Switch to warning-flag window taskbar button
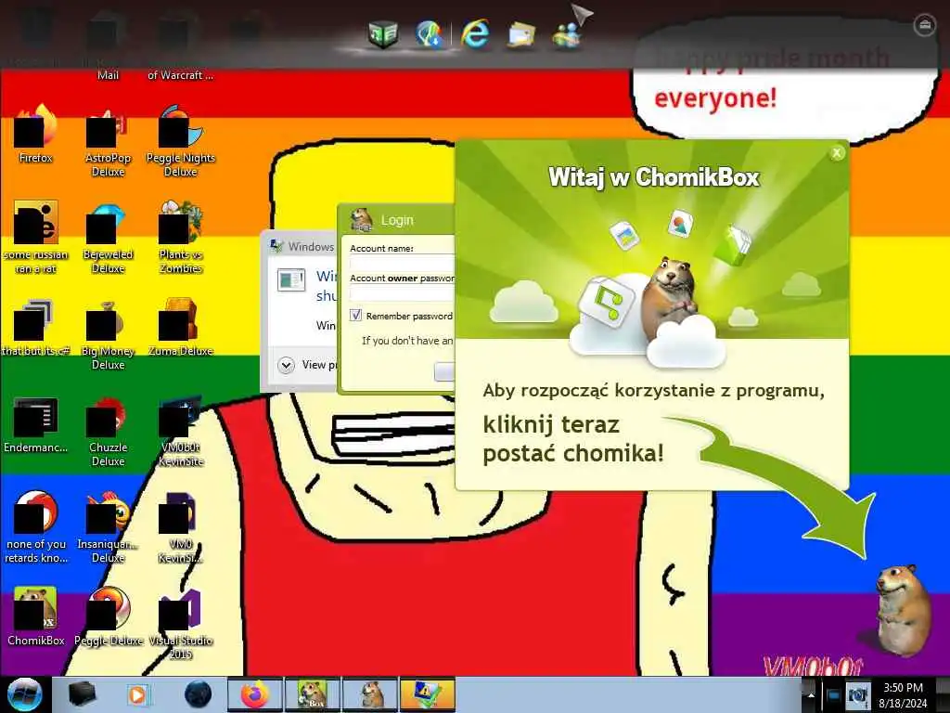Viewport: 950px width, 713px height. coord(427,694)
